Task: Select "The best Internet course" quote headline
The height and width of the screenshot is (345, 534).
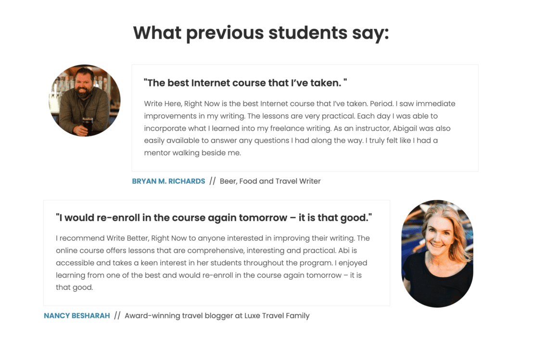Action: pos(245,83)
